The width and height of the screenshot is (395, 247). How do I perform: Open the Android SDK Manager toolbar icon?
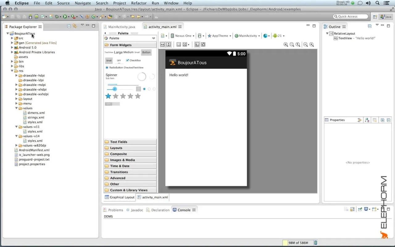coord(31,17)
